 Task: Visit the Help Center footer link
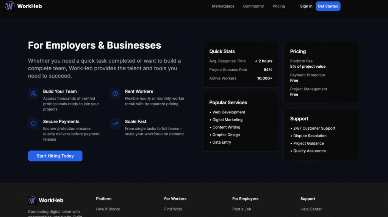(311, 209)
